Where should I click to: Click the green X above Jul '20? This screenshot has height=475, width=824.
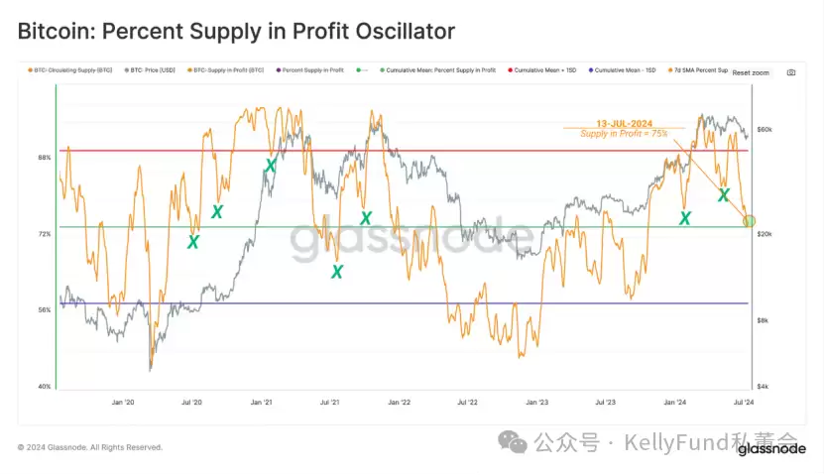[x=217, y=211]
